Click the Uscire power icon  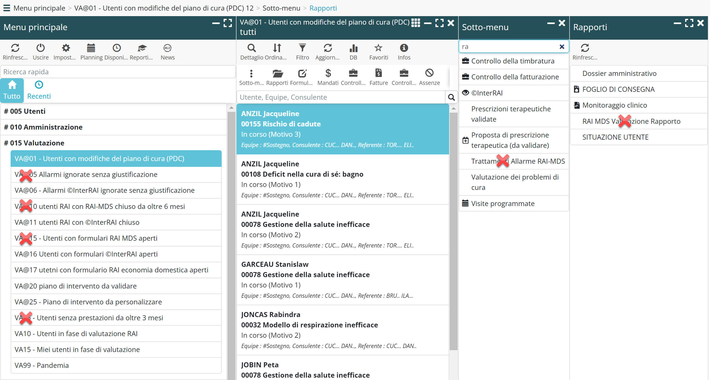point(40,48)
